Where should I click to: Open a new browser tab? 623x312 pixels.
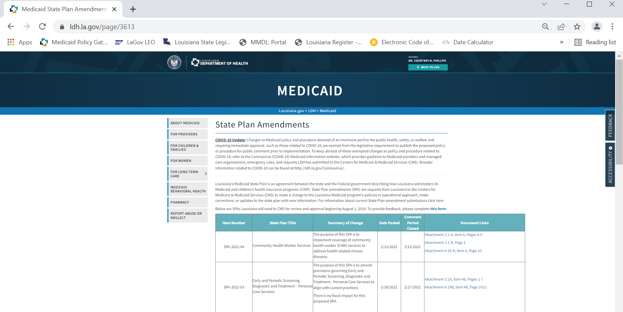pyautogui.click(x=133, y=9)
